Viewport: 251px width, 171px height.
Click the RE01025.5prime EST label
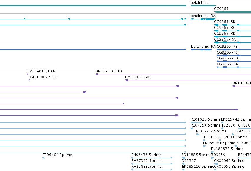(x=205, y=119)
